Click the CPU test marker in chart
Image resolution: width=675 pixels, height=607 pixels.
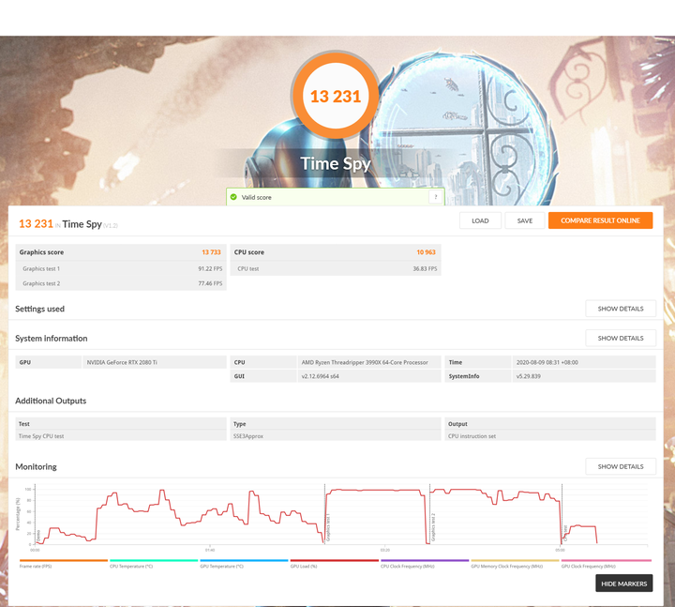coord(565,533)
